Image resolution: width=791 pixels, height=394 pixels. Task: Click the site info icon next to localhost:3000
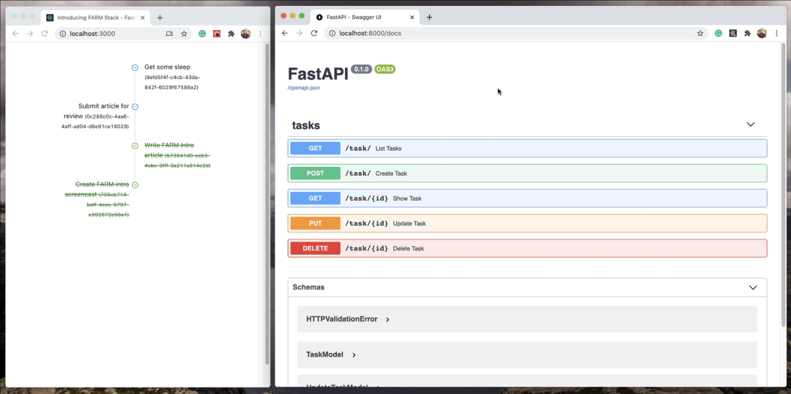click(62, 34)
